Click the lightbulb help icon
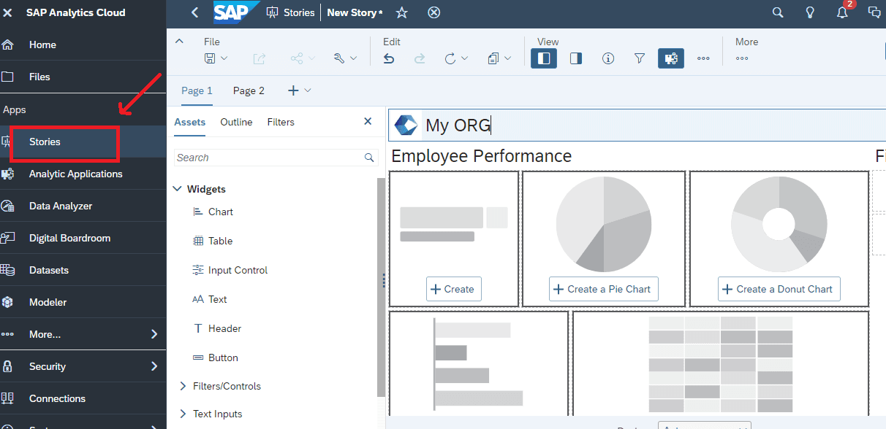Screen dimensions: 886x429 point(810,12)
